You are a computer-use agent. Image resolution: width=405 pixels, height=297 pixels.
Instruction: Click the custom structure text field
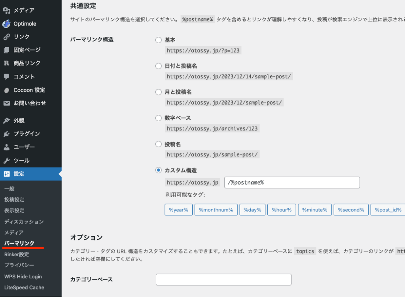292,183
